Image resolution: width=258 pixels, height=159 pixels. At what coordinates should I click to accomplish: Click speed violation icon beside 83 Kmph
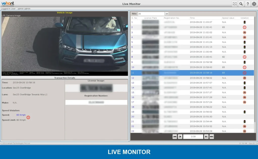[28, 117]
